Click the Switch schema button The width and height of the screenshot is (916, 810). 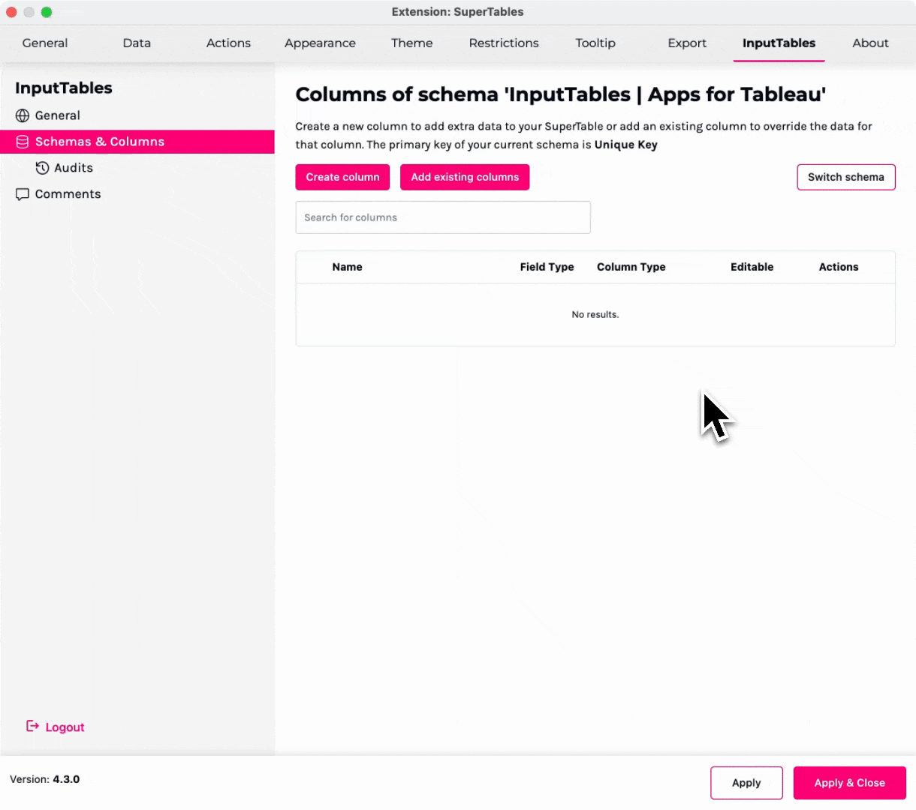[845, 177]
